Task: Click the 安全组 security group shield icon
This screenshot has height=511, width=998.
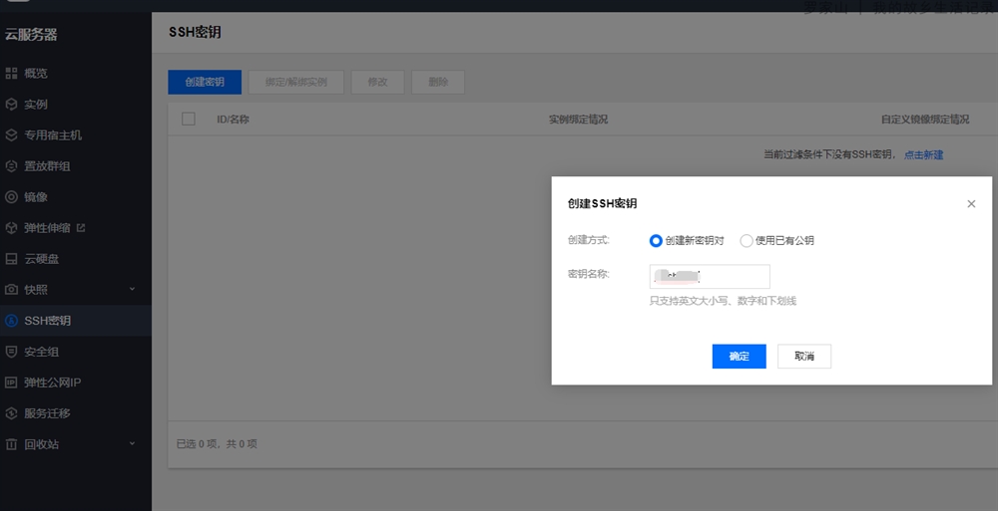Action: 11,352
